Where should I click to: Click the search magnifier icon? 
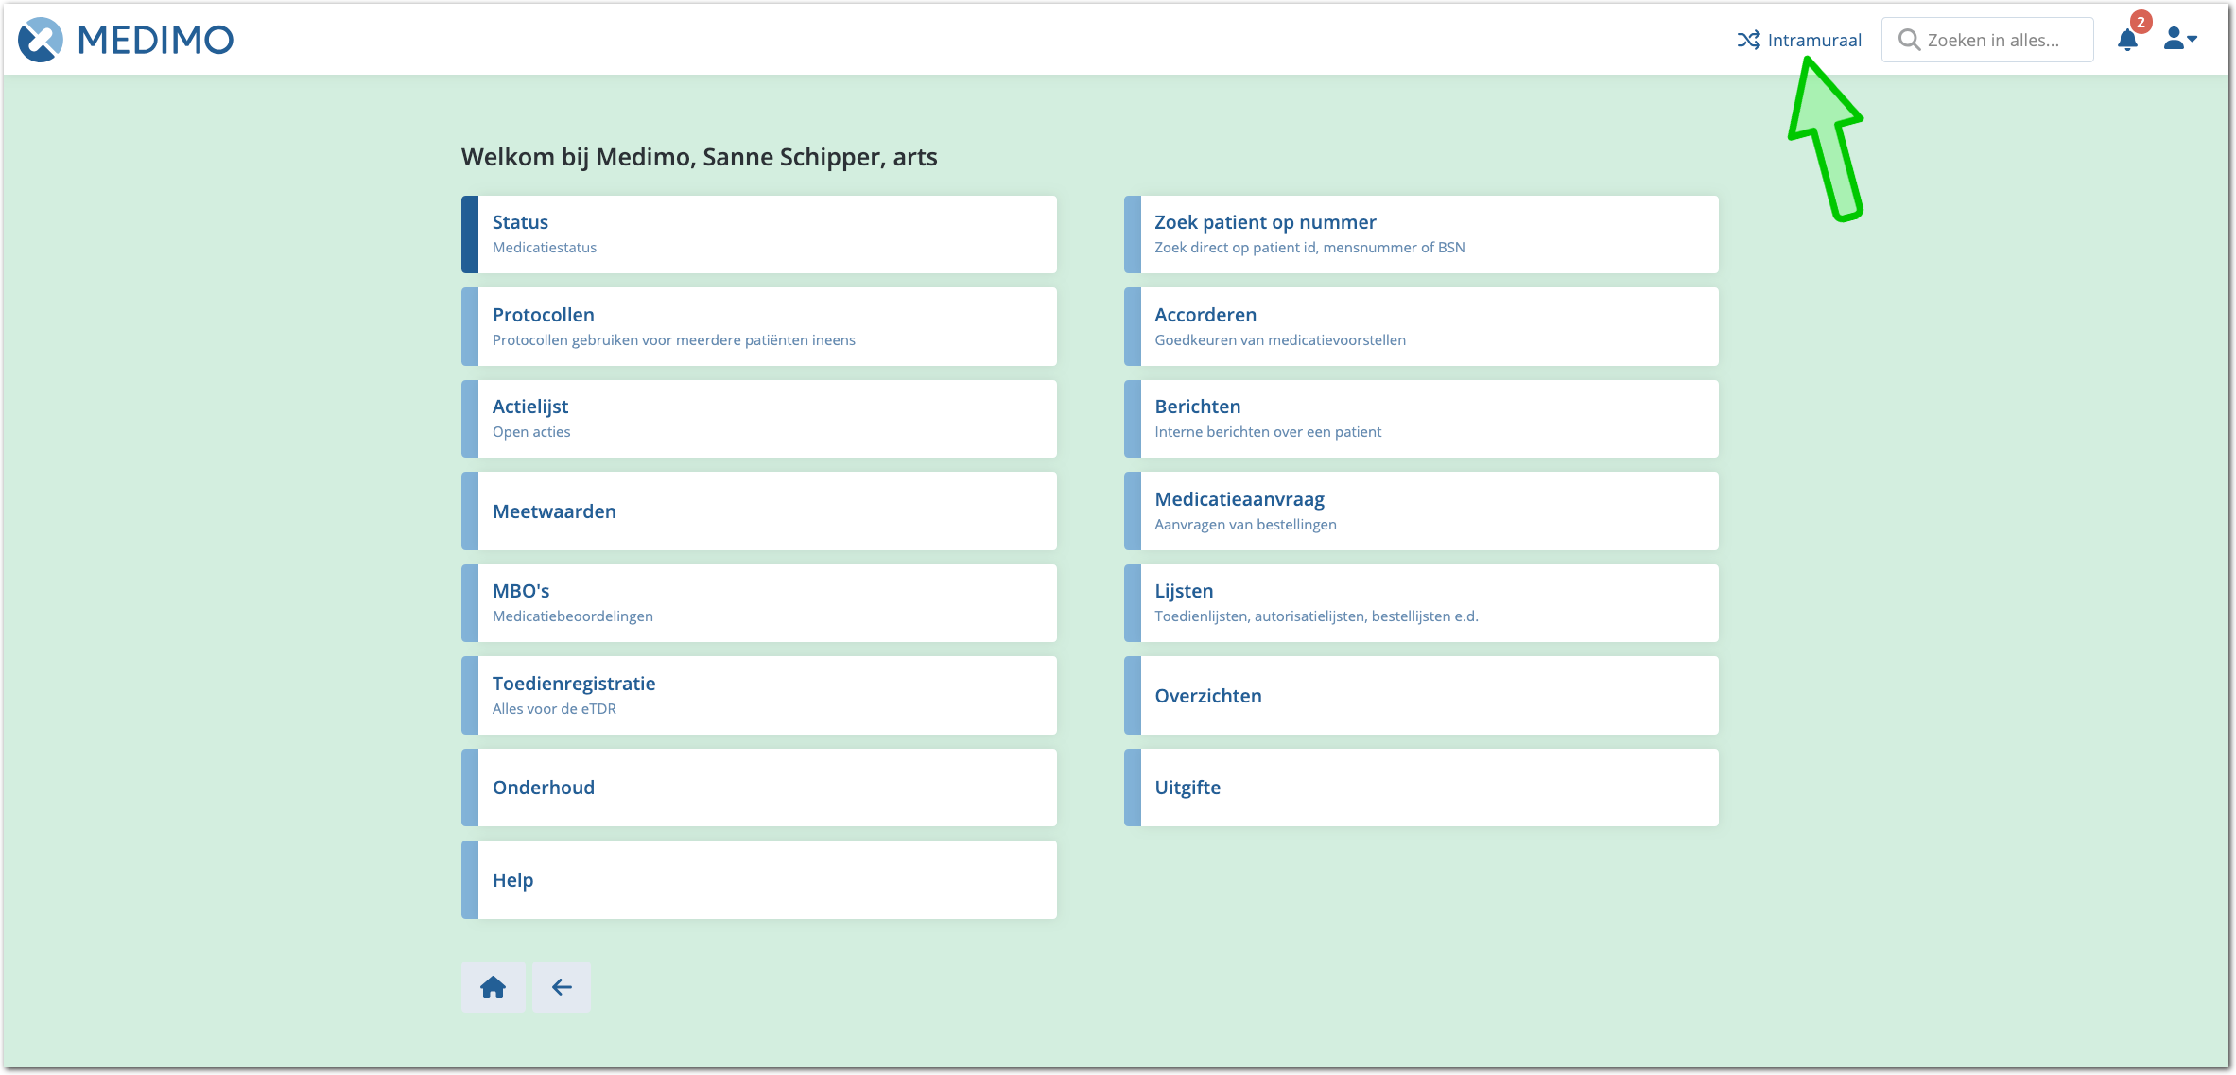[x=1909, y=40]
